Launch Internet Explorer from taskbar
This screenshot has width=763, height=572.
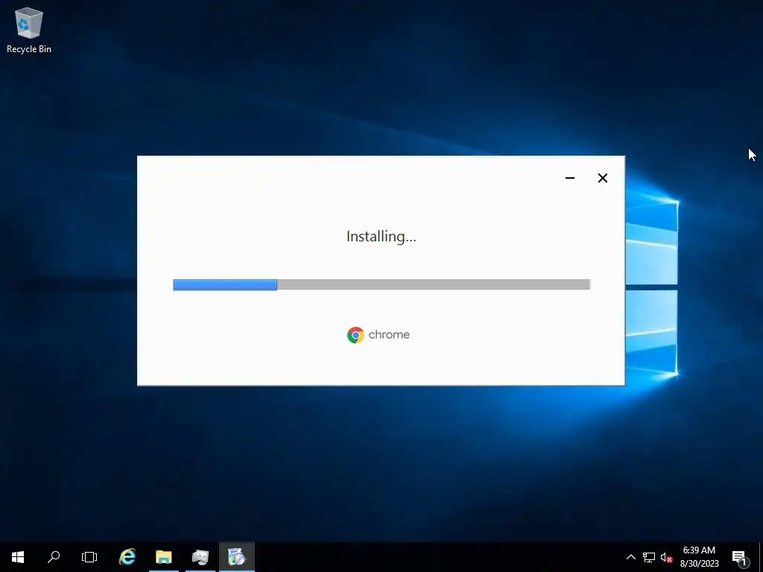click(127, 557)
